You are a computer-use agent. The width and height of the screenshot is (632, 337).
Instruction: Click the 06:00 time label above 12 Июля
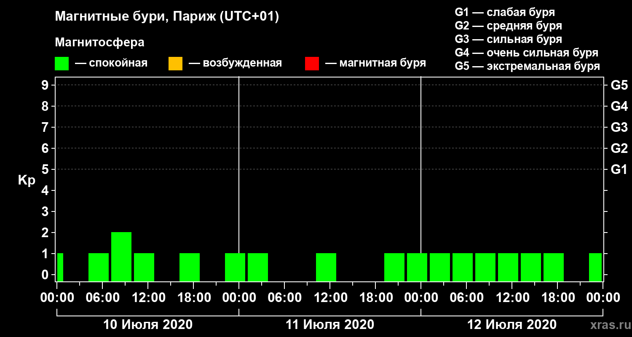466,298
